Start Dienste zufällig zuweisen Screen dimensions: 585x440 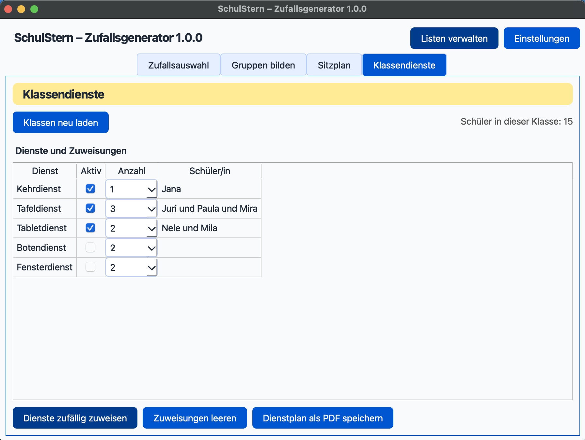click(75, 418)
